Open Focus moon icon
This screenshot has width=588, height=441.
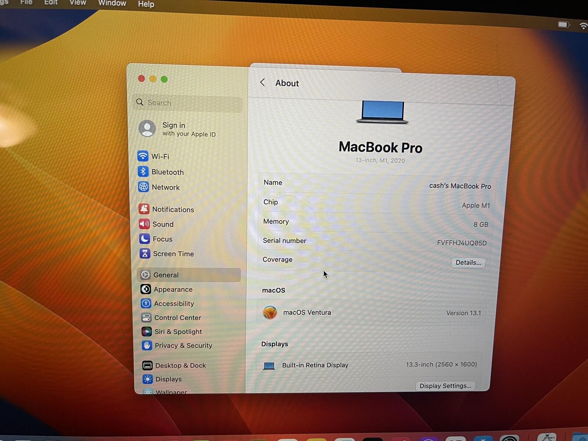144,239
